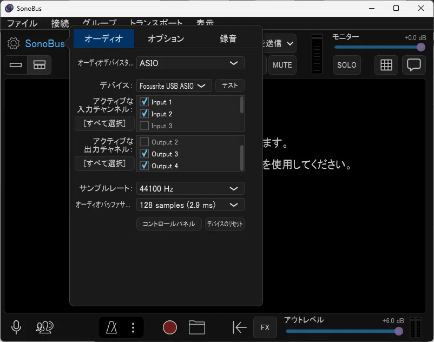The width and height of the screenshot is (434, 342).
Task: Select the オーディオ tab
Action: 104,38
